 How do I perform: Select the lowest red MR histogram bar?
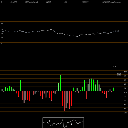[64, 101]
